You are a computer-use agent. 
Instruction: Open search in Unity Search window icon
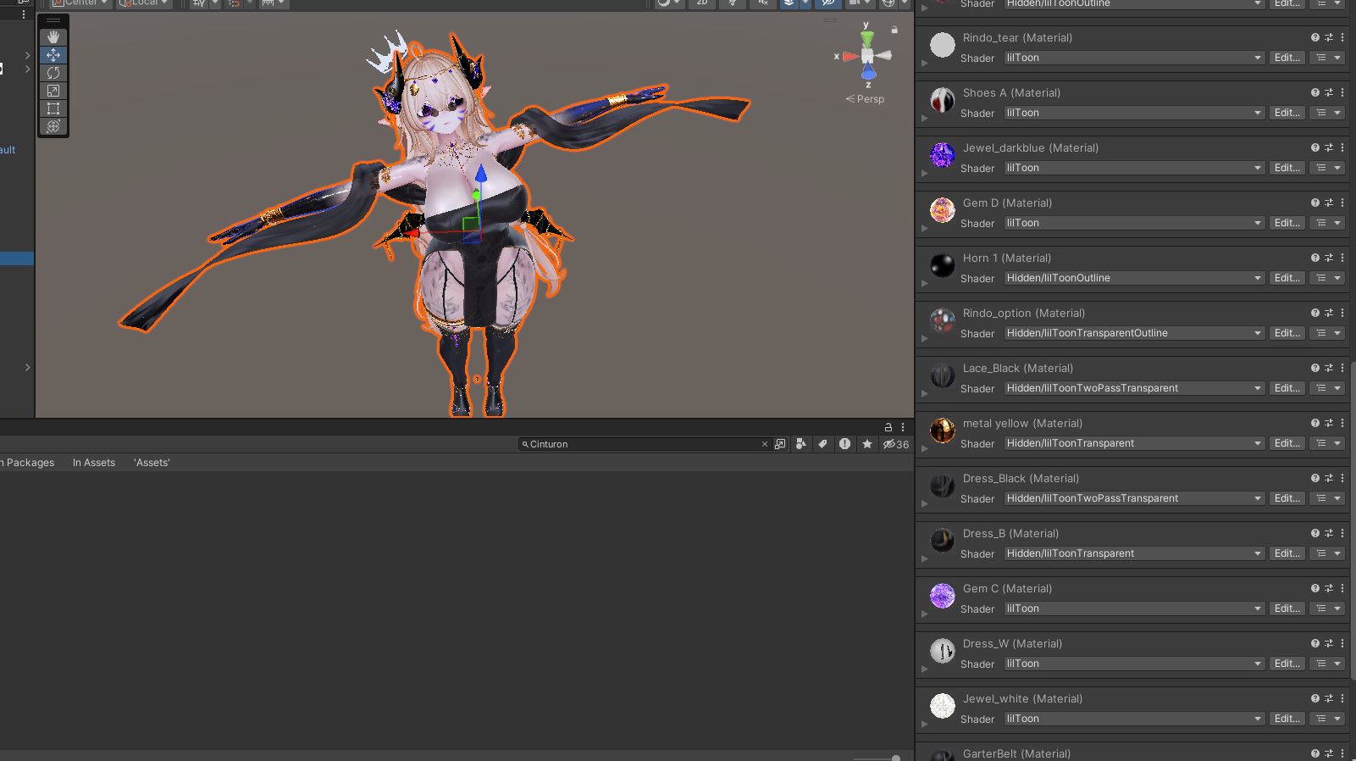click(x=780, y=444)
